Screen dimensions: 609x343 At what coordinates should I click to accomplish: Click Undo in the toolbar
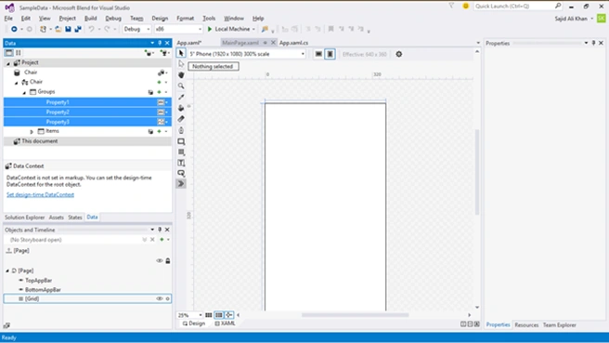[91, 29]
